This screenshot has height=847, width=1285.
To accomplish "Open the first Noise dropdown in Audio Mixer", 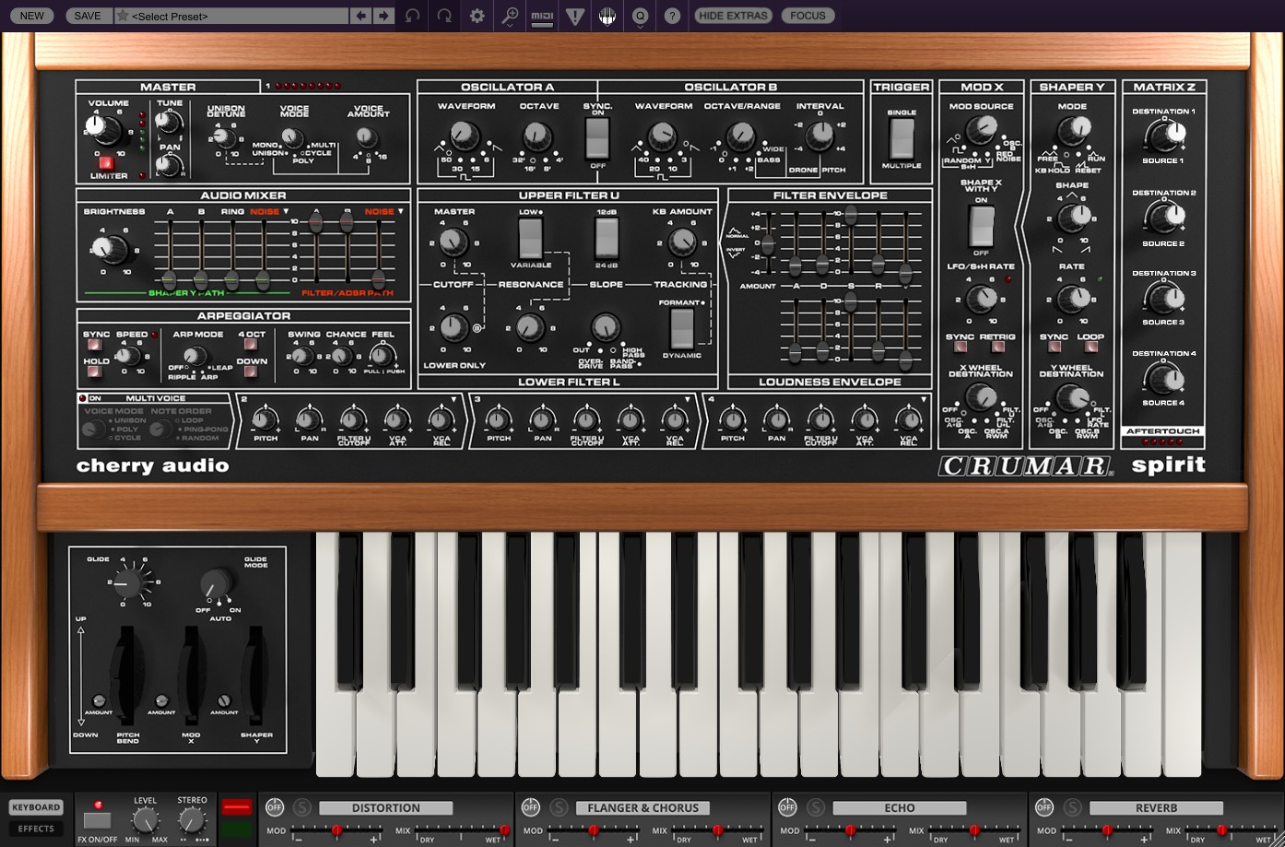I will tap(269, 212).
